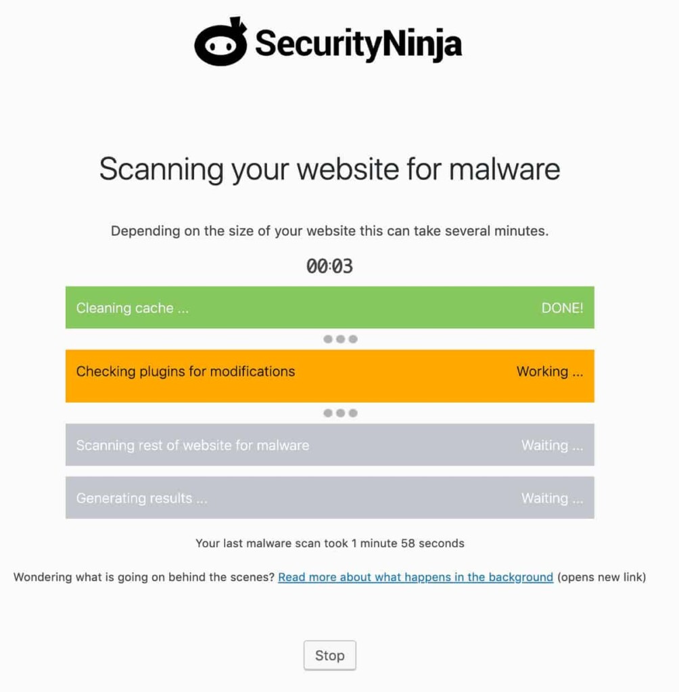Screen dimensions: 679x692
Task: Click the scan duration warning message
Action: [329, 231]
